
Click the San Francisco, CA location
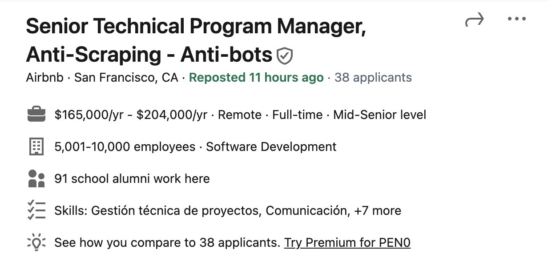126,78
